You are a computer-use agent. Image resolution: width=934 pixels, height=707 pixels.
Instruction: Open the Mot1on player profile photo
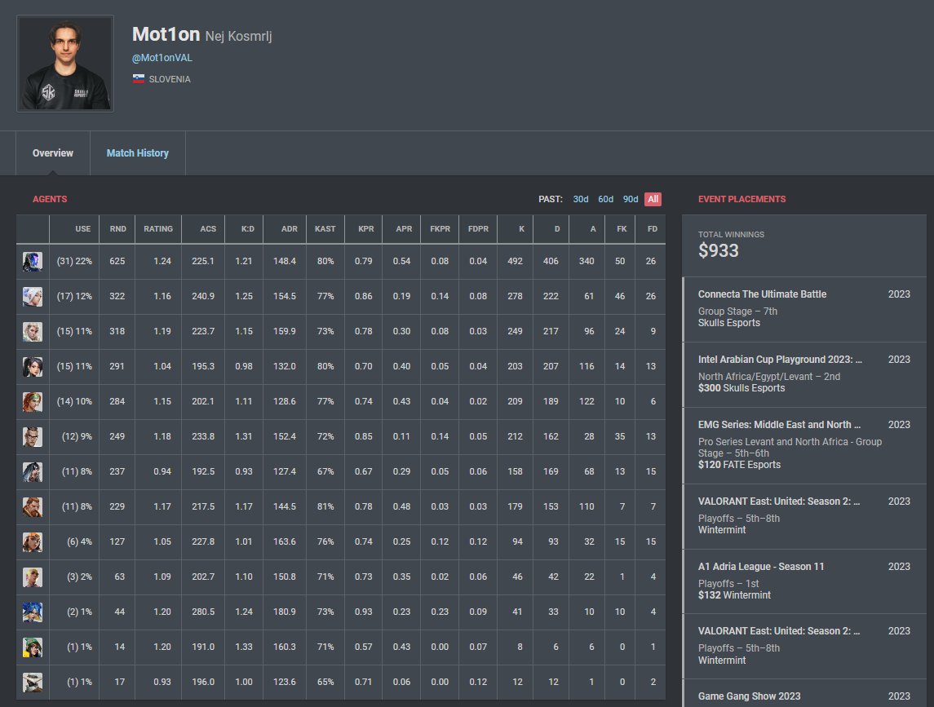pyautogui.click(x=65, y=64)
